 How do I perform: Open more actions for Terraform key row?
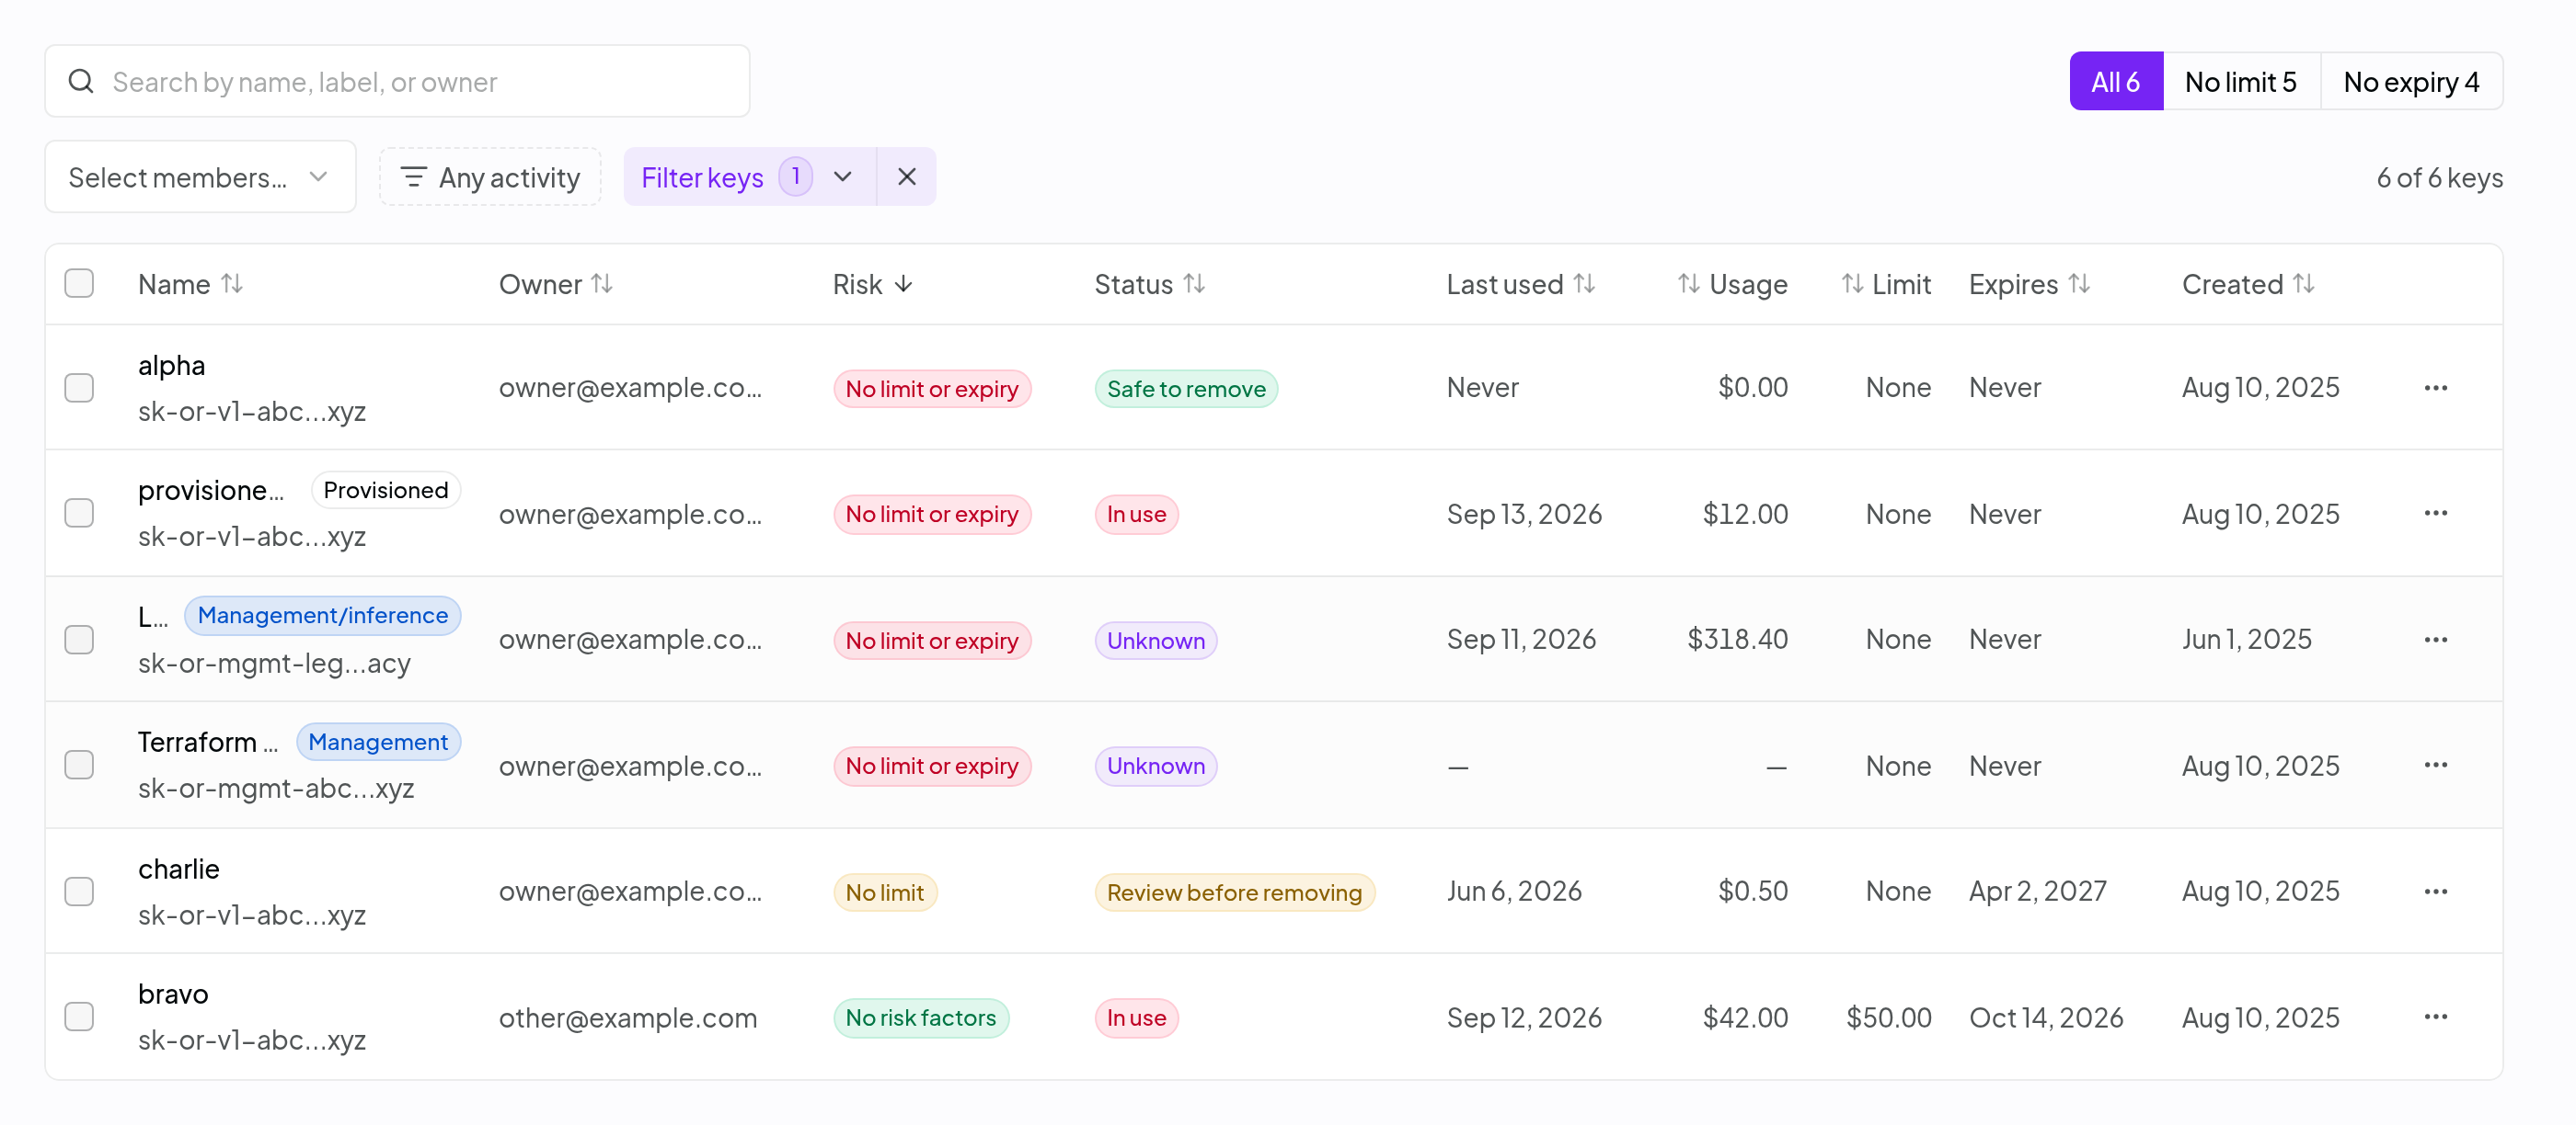coord(2435,766)
